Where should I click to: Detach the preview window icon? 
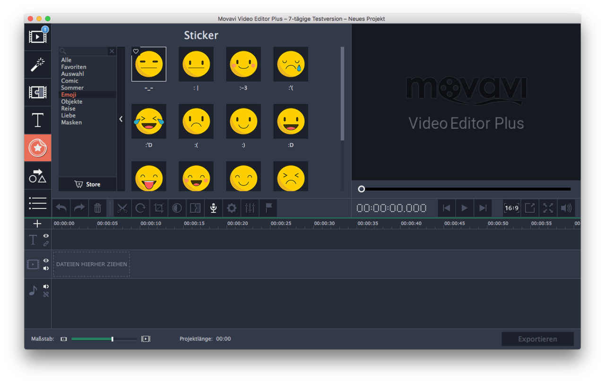coord(530,208)
